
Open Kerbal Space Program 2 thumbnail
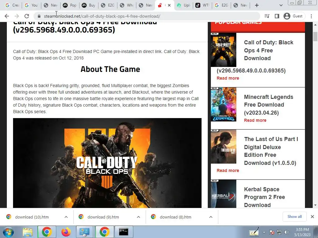pyautogui.click(x=224, y=194)
